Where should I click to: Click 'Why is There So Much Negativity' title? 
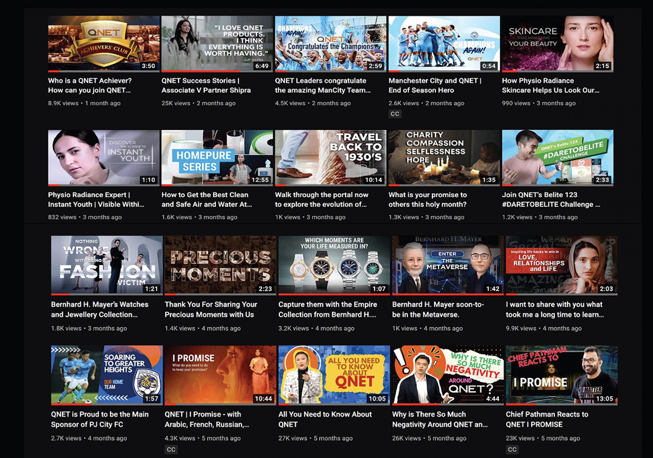pos(440,419)
